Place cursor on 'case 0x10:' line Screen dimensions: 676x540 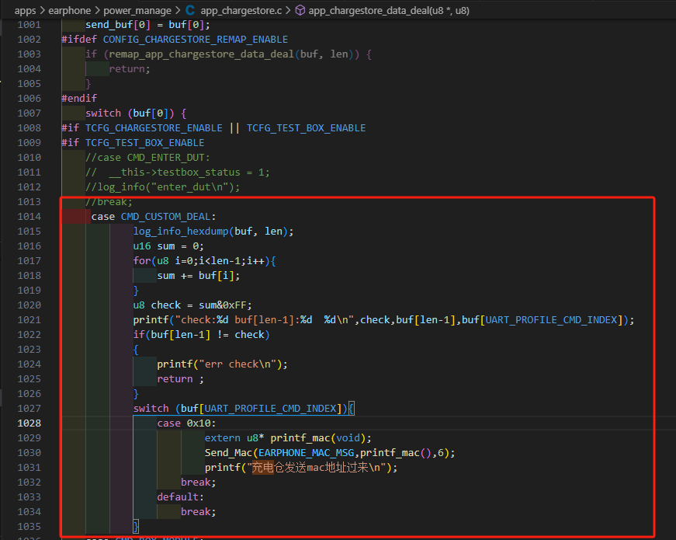[x=186, y=423]
